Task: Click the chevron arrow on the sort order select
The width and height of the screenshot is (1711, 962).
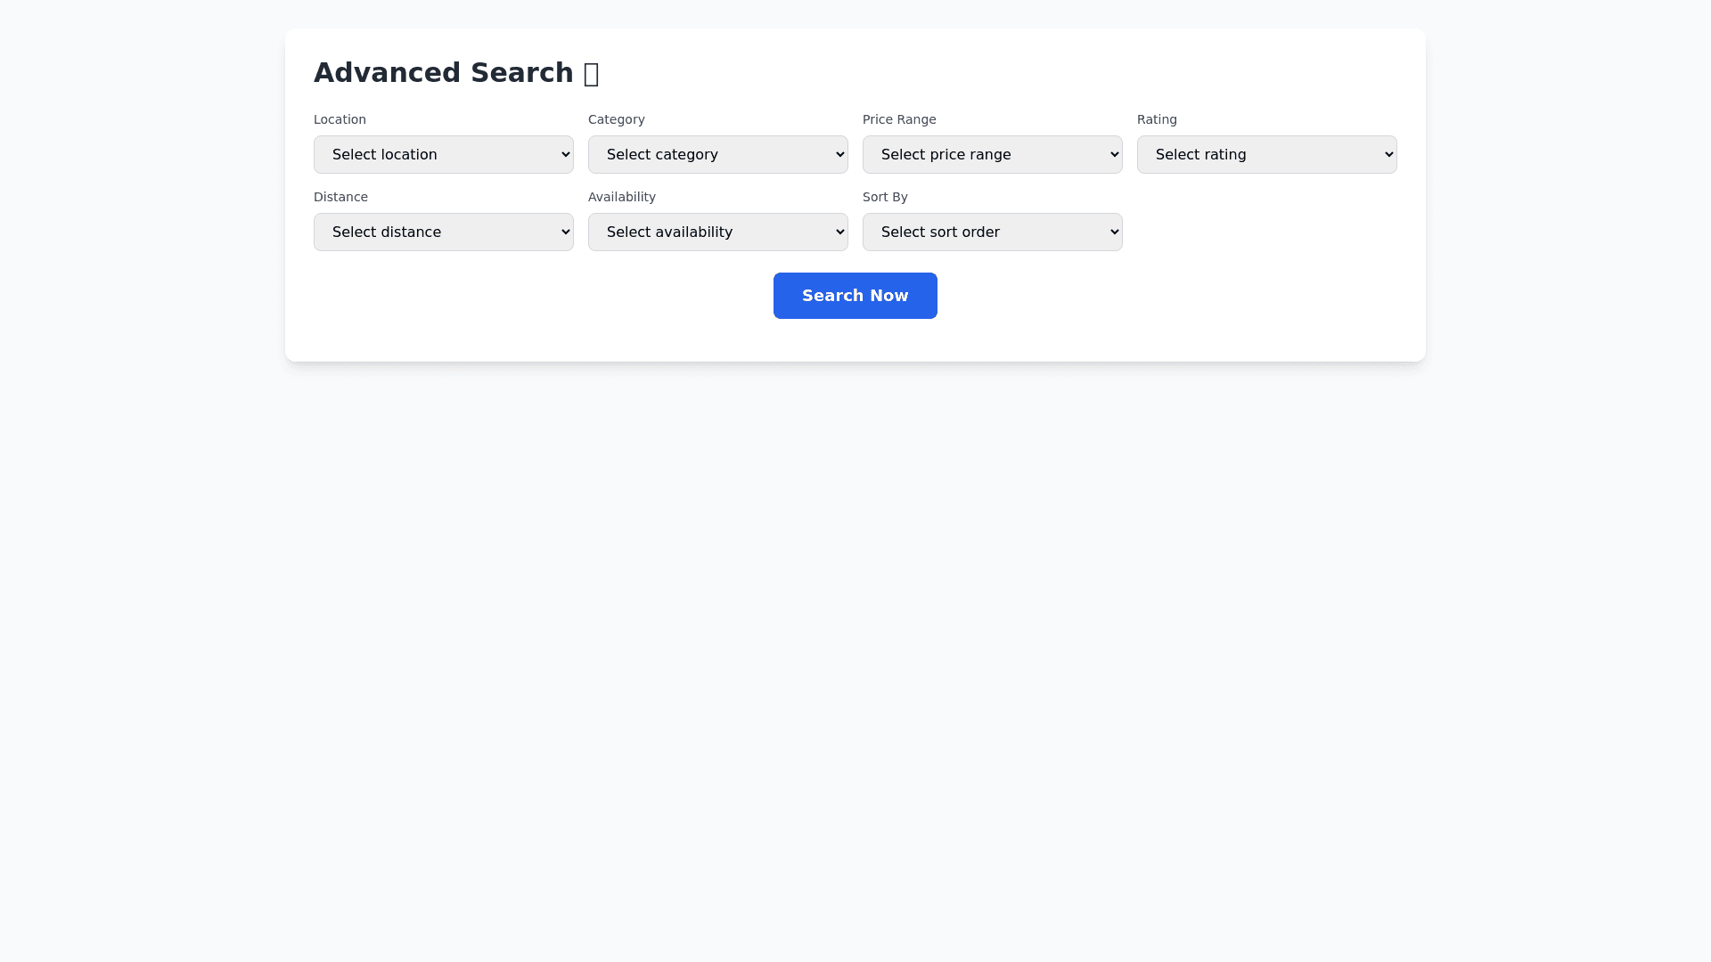Action: (1114, 232)
